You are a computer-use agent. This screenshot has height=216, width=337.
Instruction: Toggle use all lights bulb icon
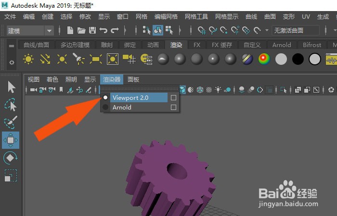[x=218, y=90]
